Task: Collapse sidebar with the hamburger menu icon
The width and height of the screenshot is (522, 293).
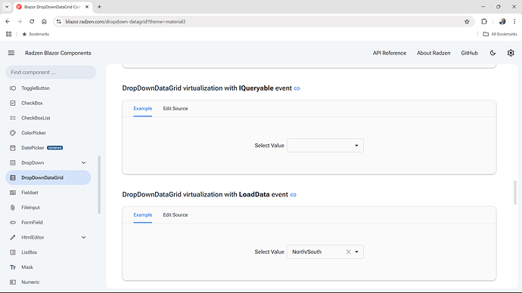Action: (x=11, y=53)
